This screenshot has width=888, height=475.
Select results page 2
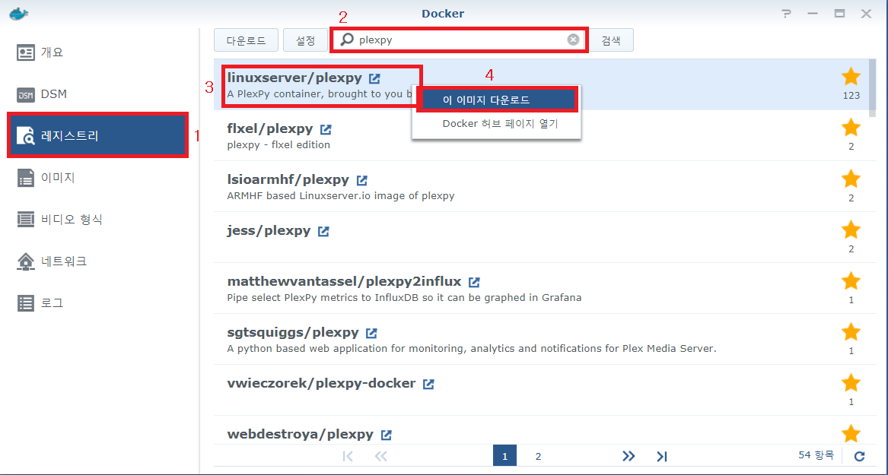538,456
